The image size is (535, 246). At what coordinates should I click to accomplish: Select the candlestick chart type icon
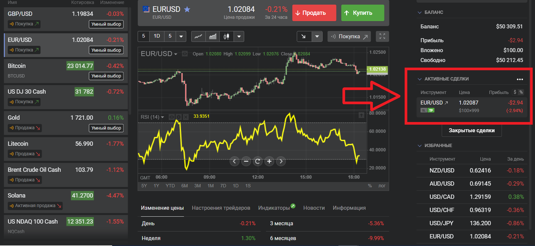point(226,36)
